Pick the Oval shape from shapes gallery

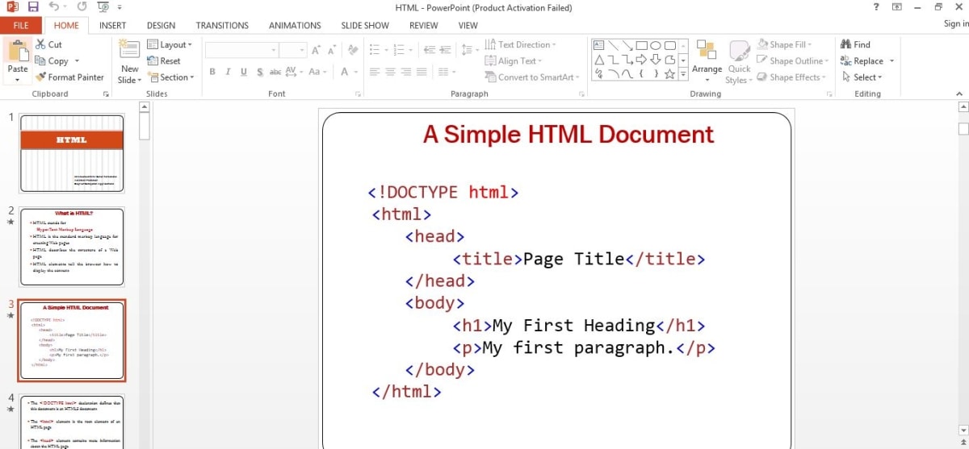click(x=656, y=45)
